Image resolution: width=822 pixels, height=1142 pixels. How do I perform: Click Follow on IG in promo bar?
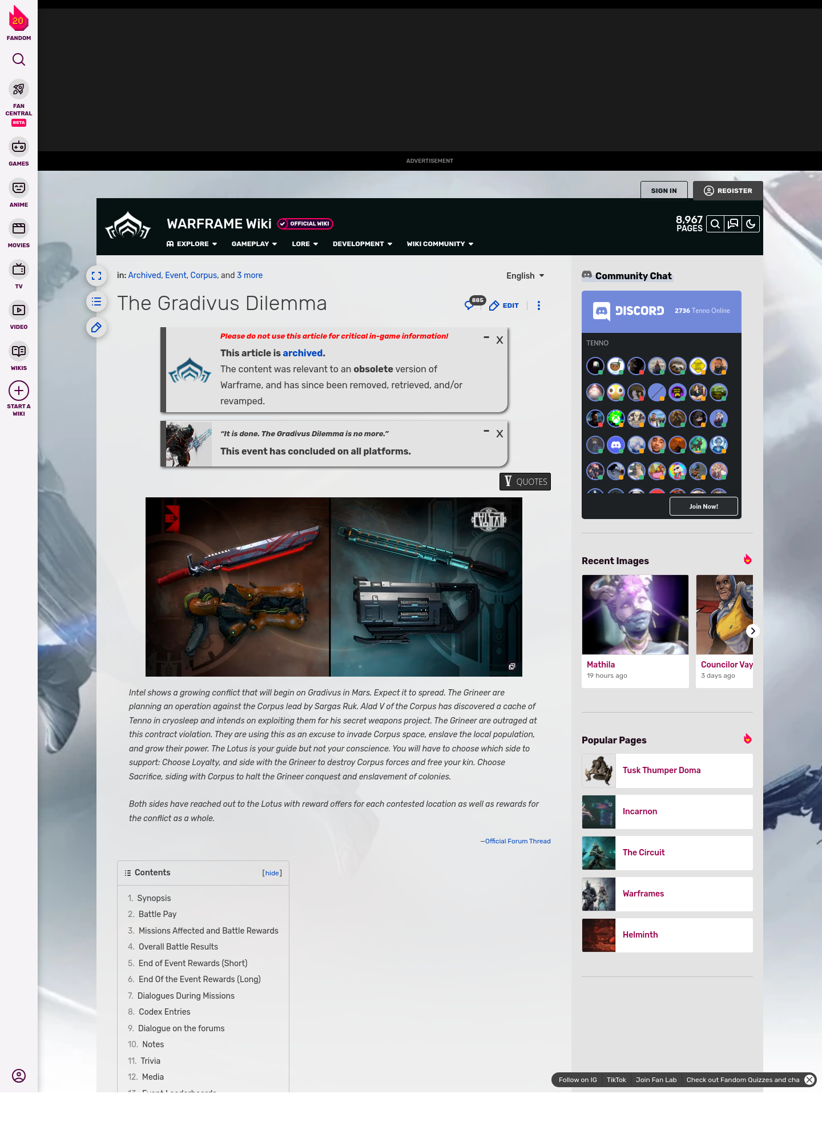[x=578, y=1080]
